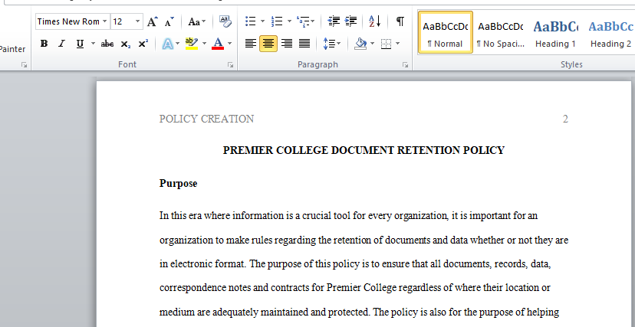Screen dimensions: 635x327
Task: Open bullets library dropdown arrow
Action: (x=262, y=21)
